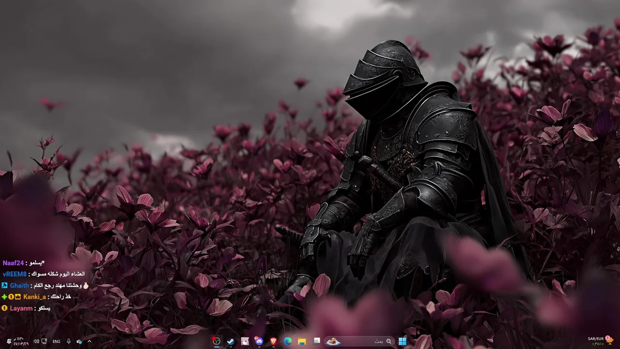Expand the hidden tray icons chevron
The image size is (620, 349).
click(x=89, y=341)
